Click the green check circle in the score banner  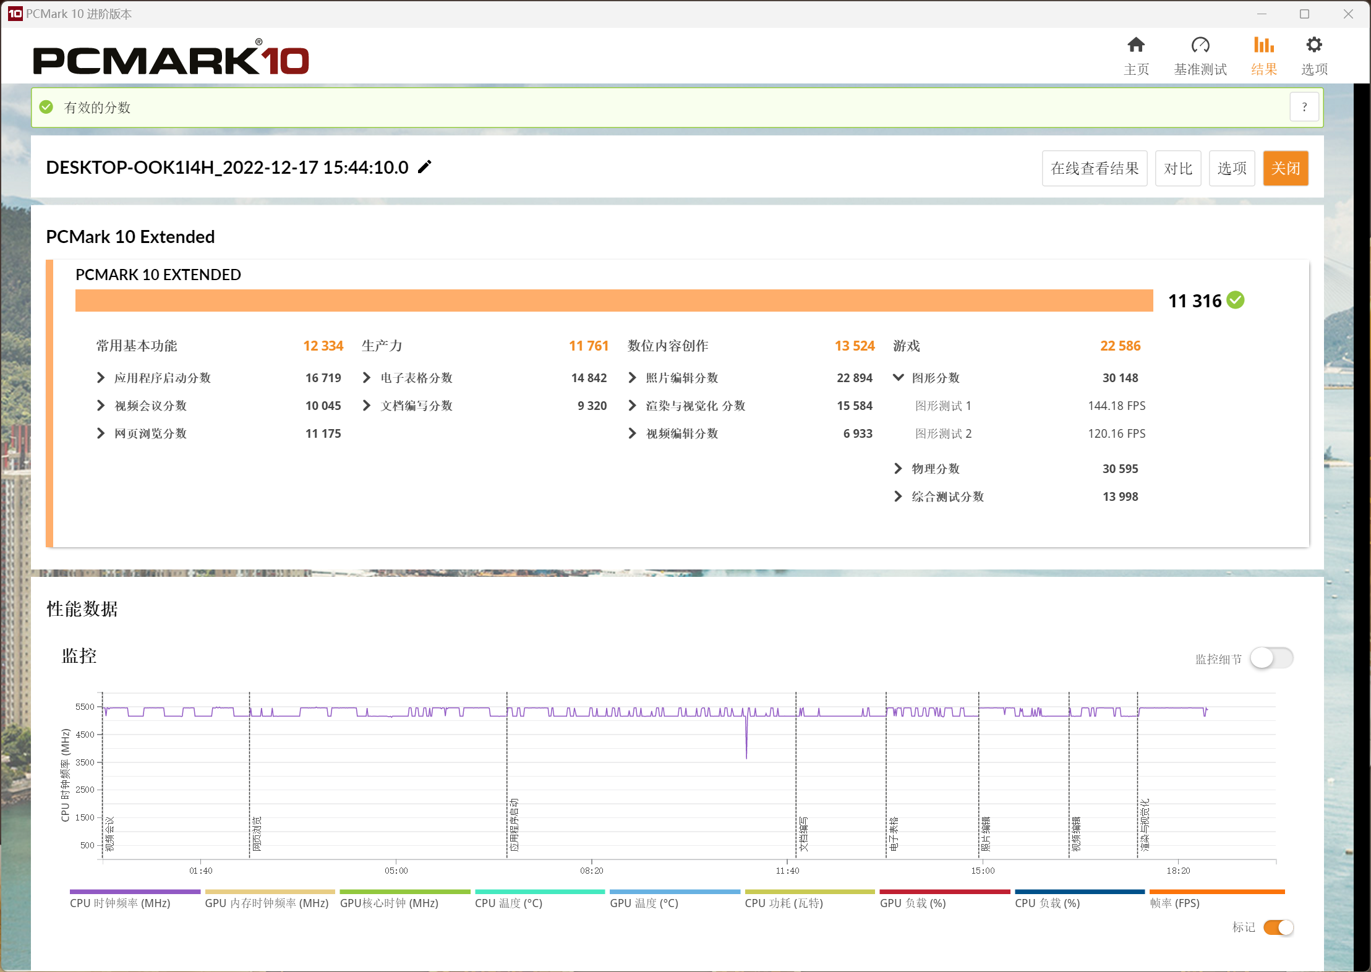point(46,107)
